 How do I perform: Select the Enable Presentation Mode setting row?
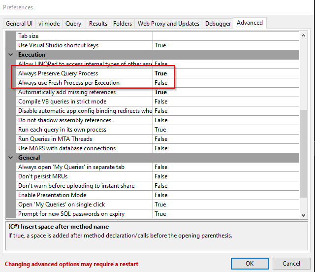tap(79, 195)
